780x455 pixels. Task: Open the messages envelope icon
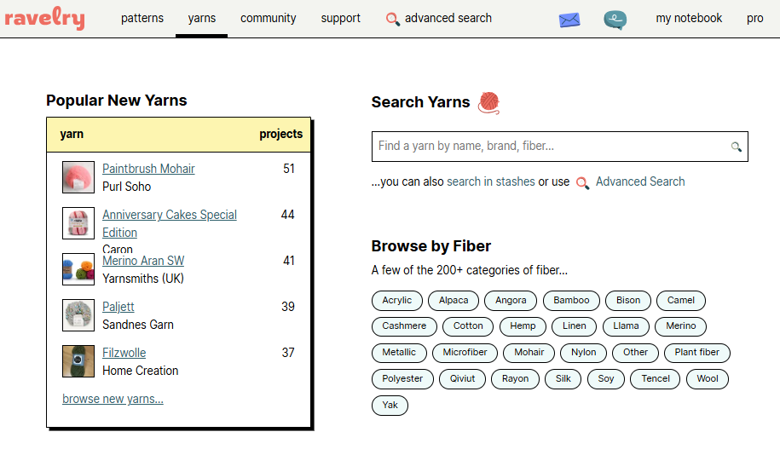coord(569,20)
